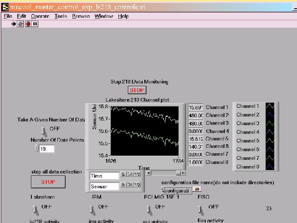297x223 pixels.
Task: Click STOP under stop all data collection
Action: (x=48, y=182)
